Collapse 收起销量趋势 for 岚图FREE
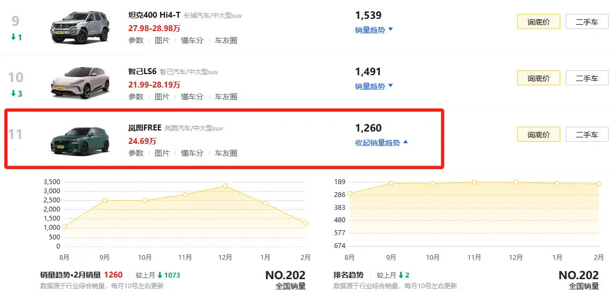Image resolution: width=614 pixels, height=299 pixels. tap(381, 143)
